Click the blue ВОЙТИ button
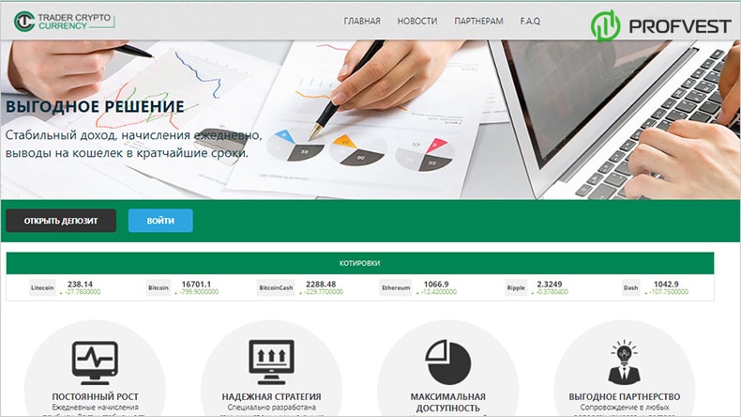The height and width of the screenshot is (417, 741). (x=160, y=221)
